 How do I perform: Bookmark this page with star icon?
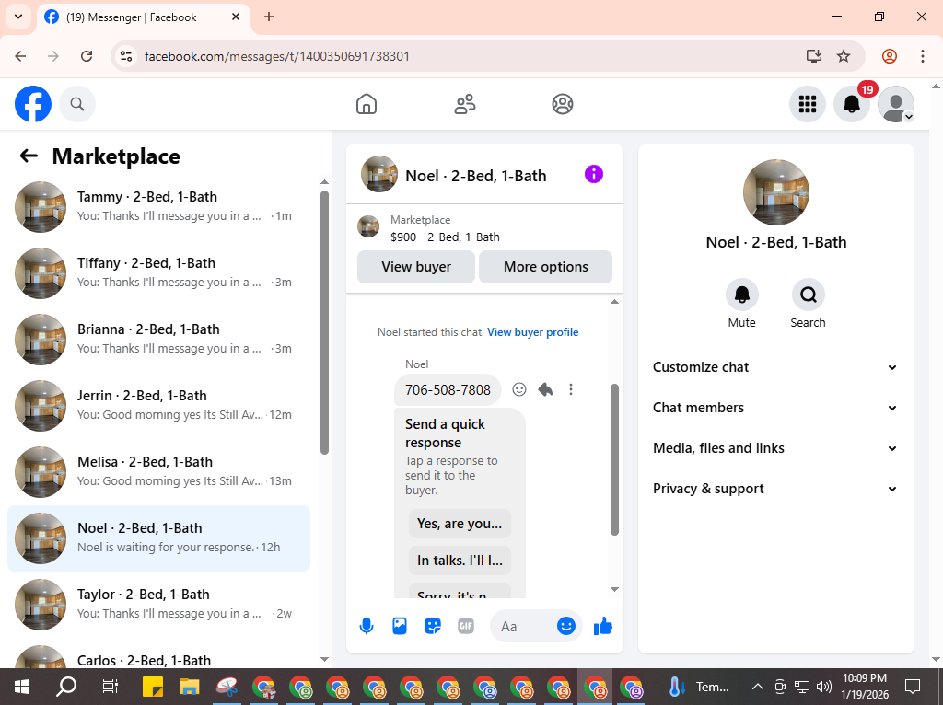(844, 56)
